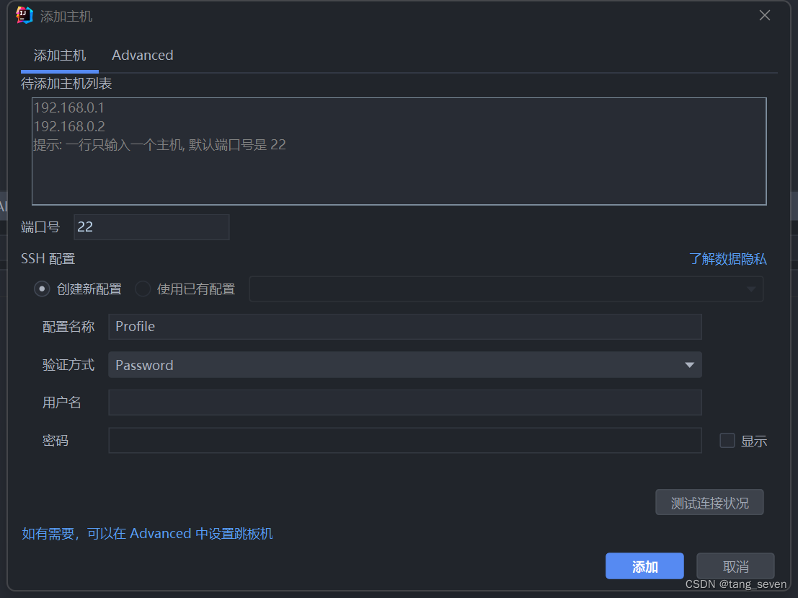The width and height of the screenshot is (798, 598).
Task: Enable the 显示 password checkbox
Action: click(727, 441)
